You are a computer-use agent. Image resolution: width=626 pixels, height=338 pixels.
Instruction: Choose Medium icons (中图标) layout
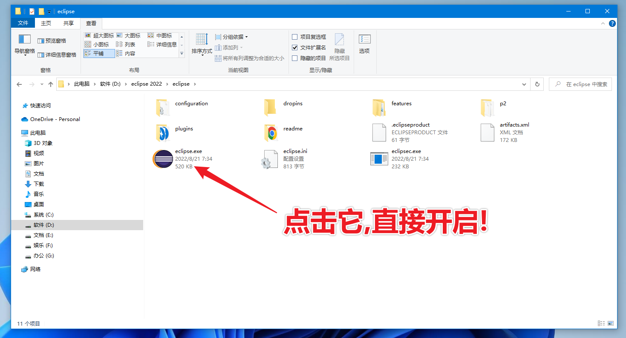click(x=160, y=36)
